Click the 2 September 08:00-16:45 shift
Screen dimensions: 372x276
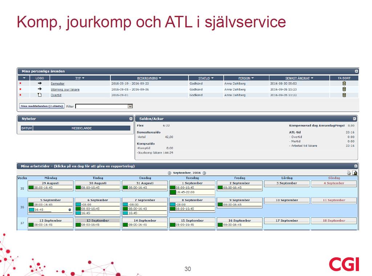[x=239, y=187]
